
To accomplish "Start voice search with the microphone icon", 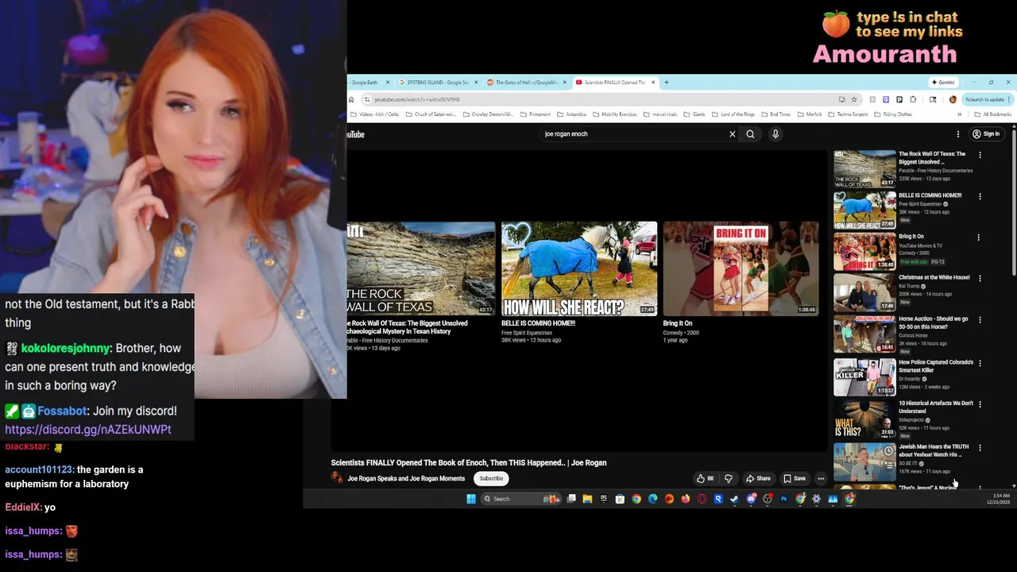I will pyautogui.click(x=775, y=134).
